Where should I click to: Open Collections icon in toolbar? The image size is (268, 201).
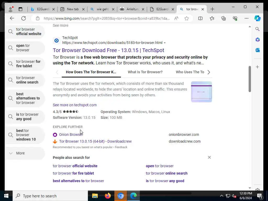pos(224,18)
